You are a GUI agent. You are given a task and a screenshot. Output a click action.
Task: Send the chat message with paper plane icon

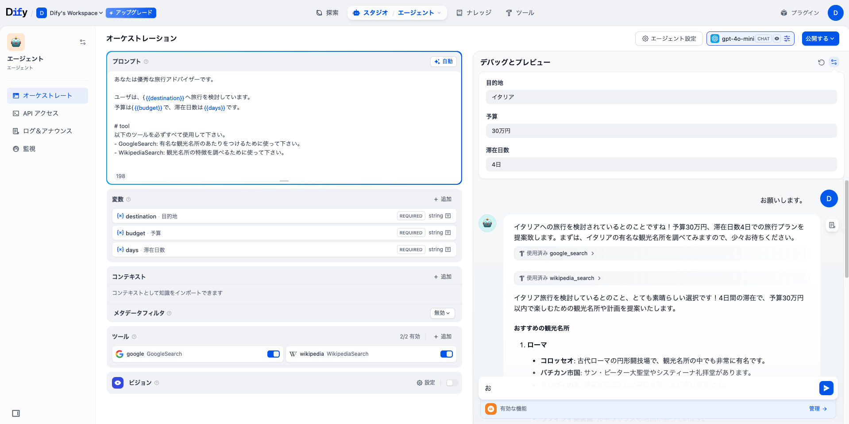[x=826, y=388]
